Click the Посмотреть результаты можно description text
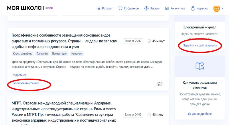Viewport: 229px width, 129px height. coord(200,99)
